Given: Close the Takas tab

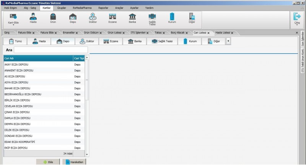Looking at the screenshot, I should pos(164,33).
